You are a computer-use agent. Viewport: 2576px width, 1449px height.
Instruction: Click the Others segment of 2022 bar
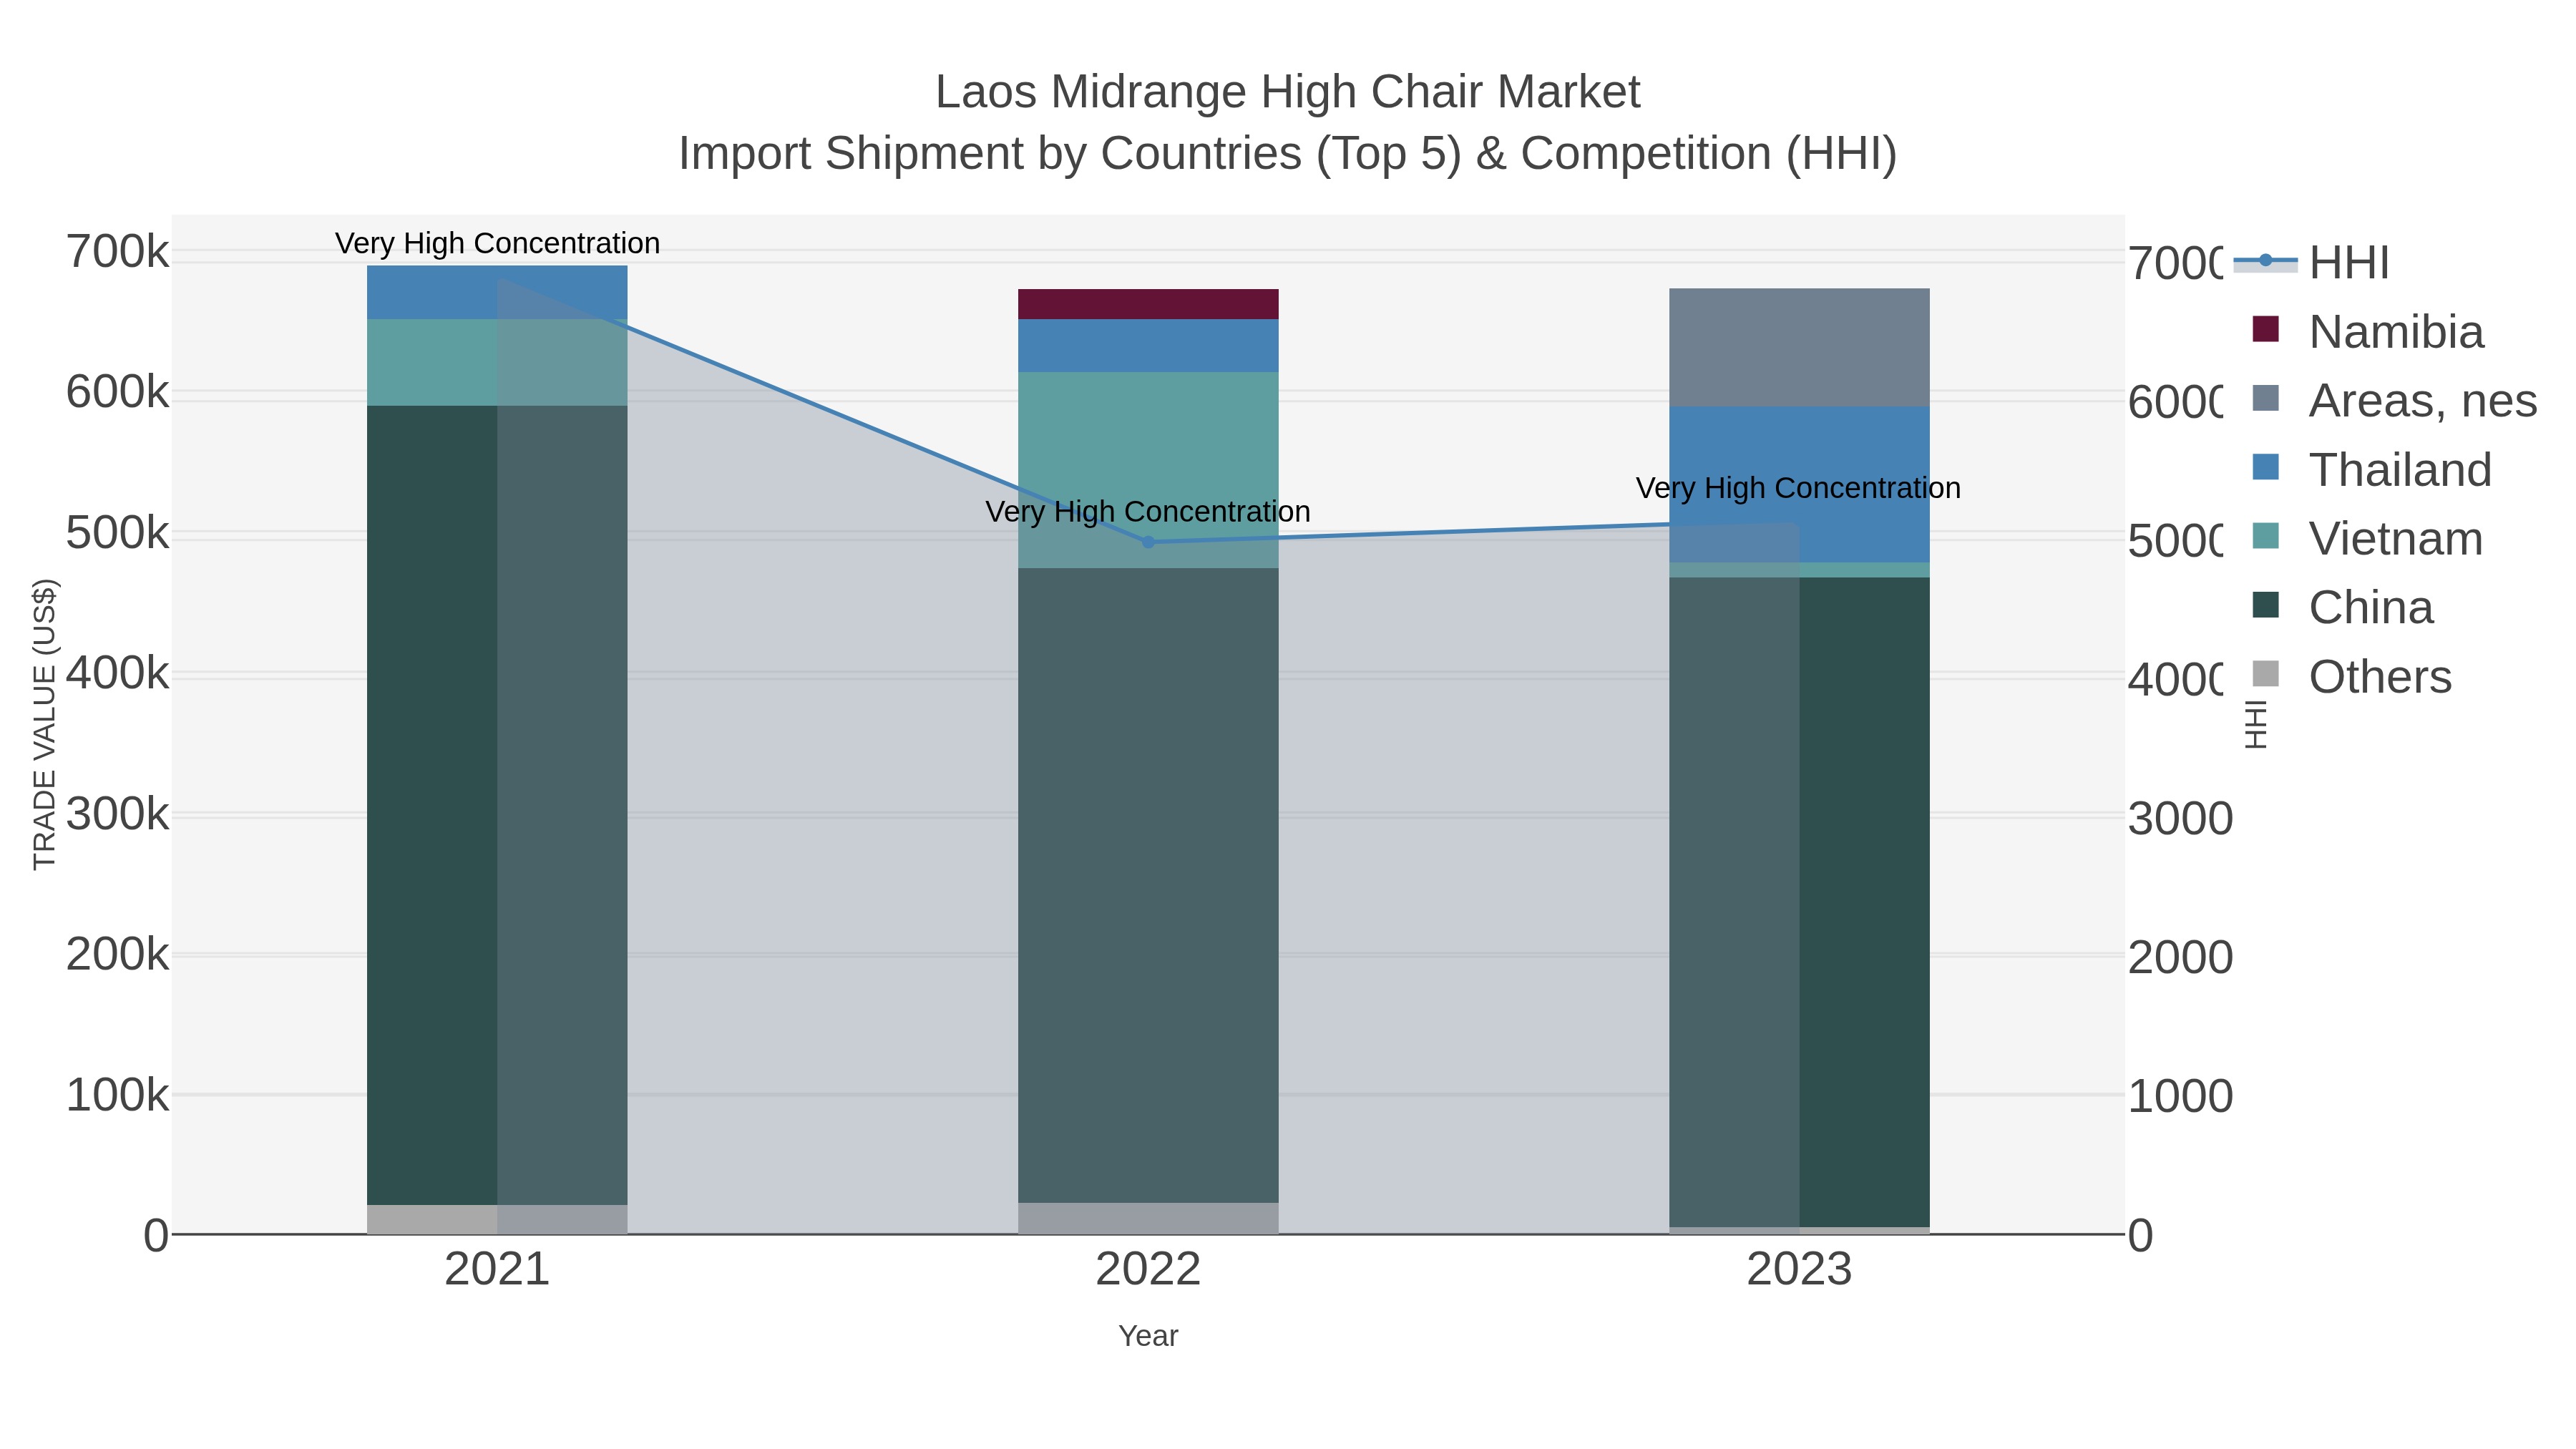1148,1218
